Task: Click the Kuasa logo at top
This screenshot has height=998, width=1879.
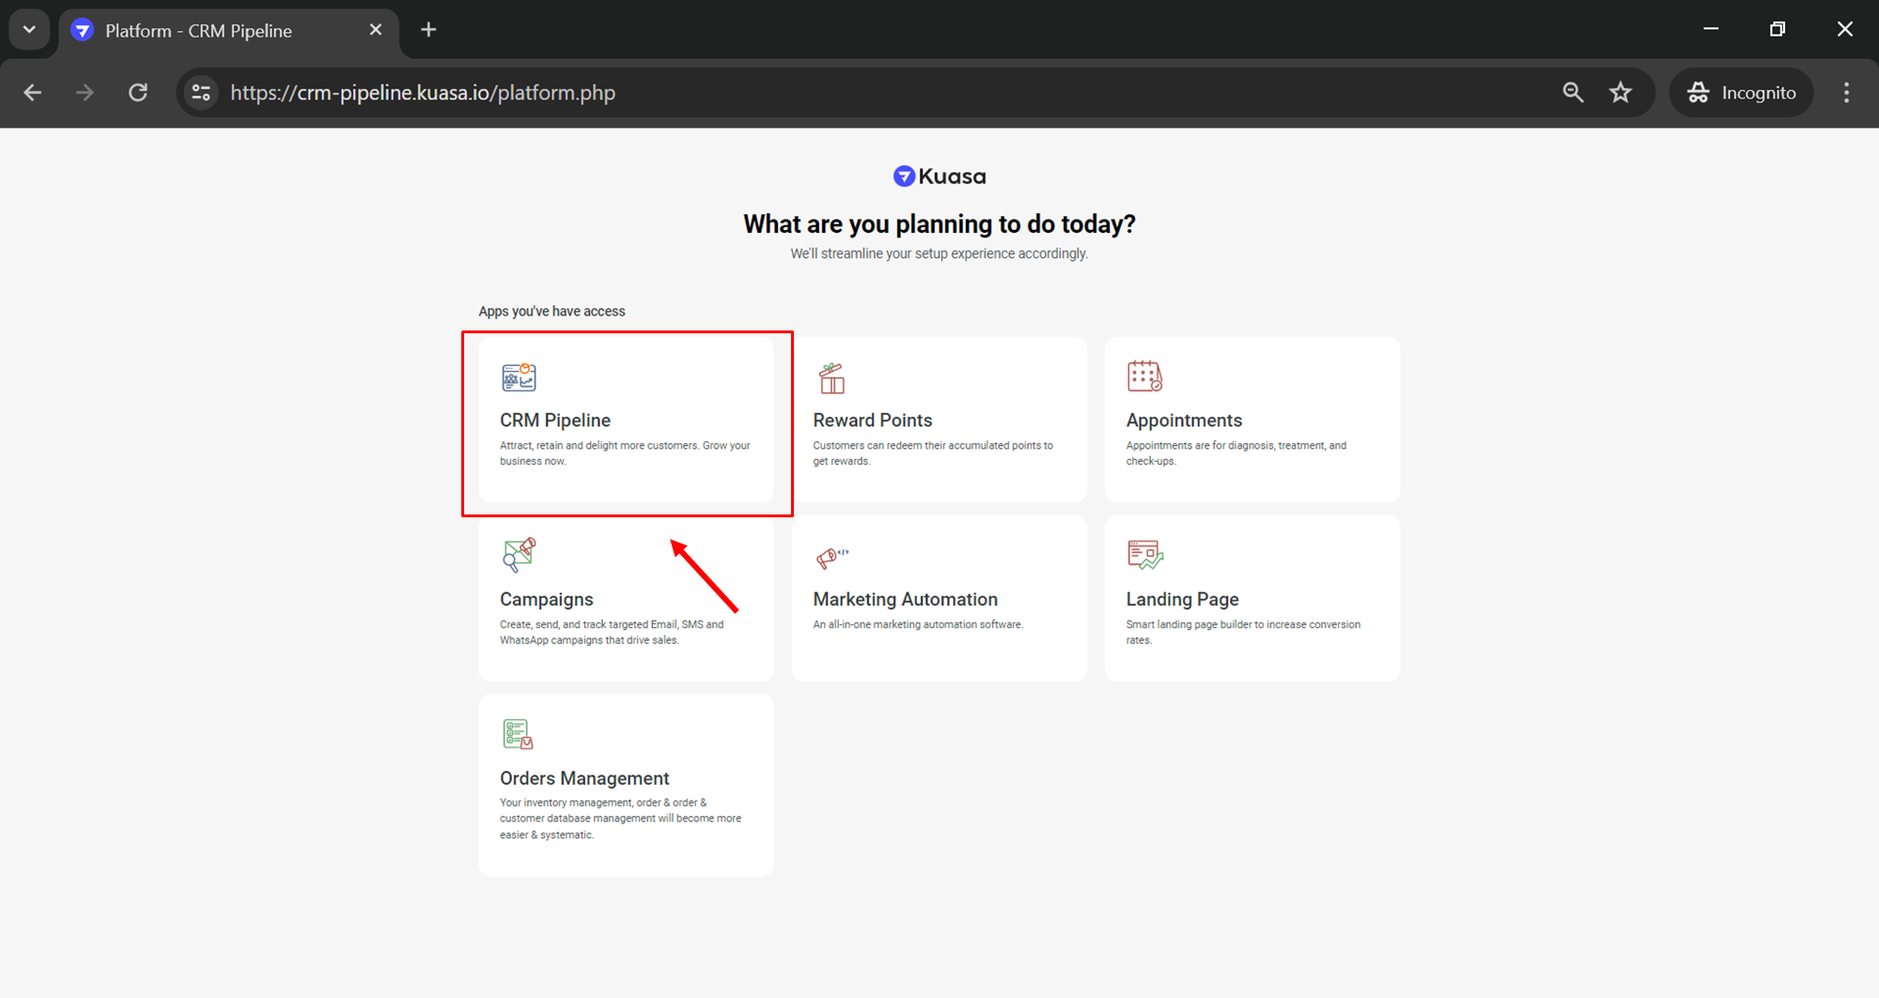Action: coord(939,177)
